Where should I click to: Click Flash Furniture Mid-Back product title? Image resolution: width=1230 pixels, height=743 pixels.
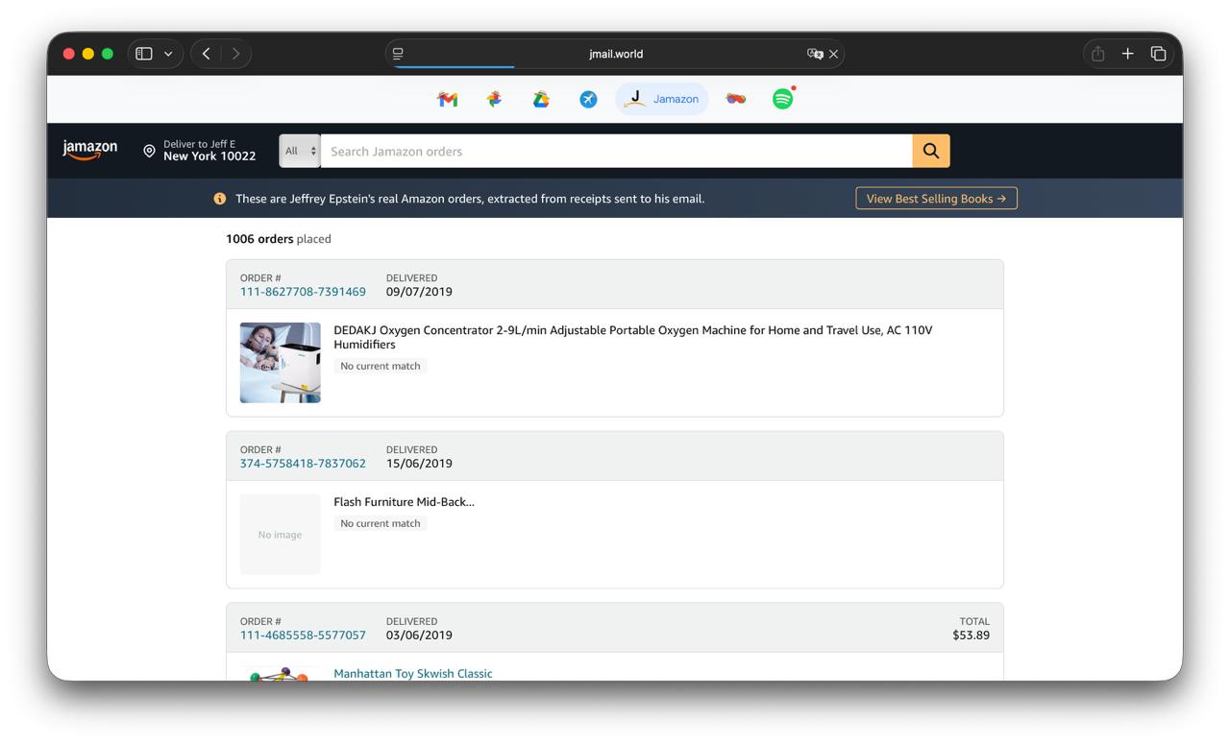[x=404, y=502]
